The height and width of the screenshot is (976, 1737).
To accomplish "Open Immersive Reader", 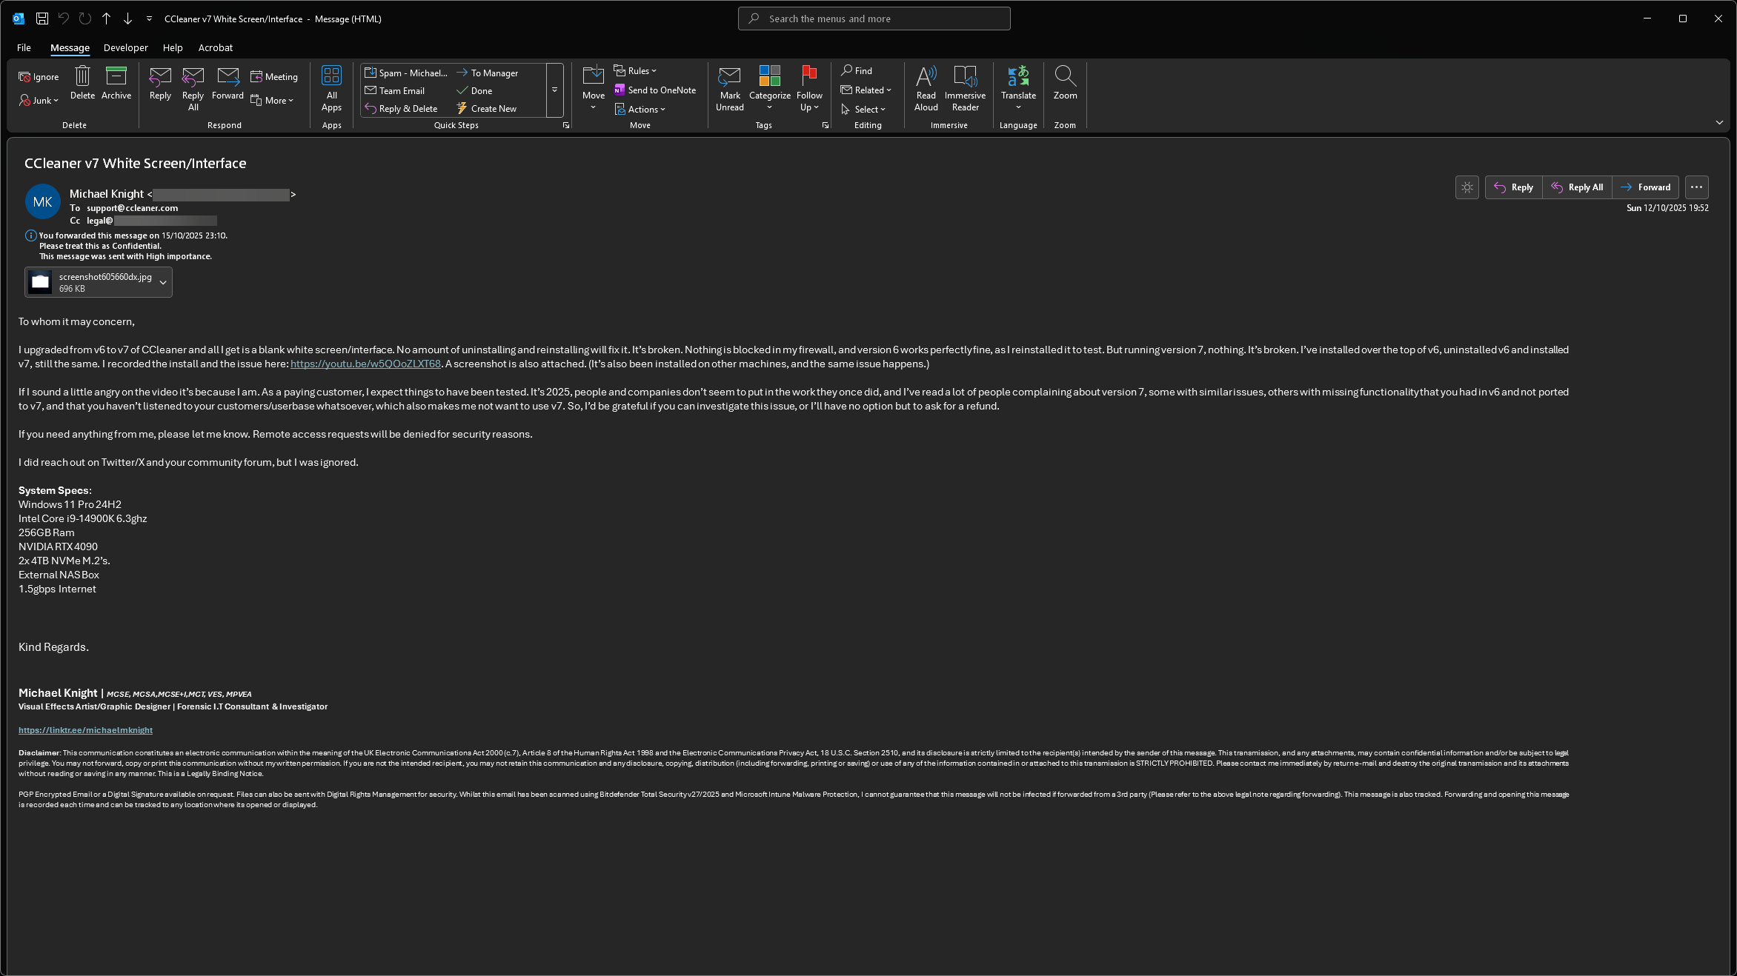I will pos(965,76).
